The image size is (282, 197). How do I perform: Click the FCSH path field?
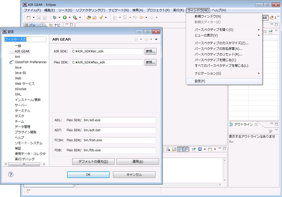point(119,140)
